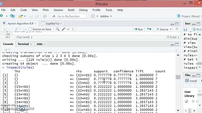Minimize the source editor pane
Viewport: 202px width, 113px height.
coord(172,24)
